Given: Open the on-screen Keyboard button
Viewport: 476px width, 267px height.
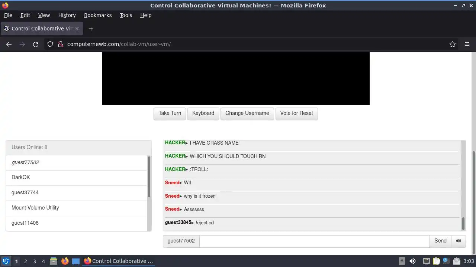Looking at the screenshot, I should [x=203, y=113].
